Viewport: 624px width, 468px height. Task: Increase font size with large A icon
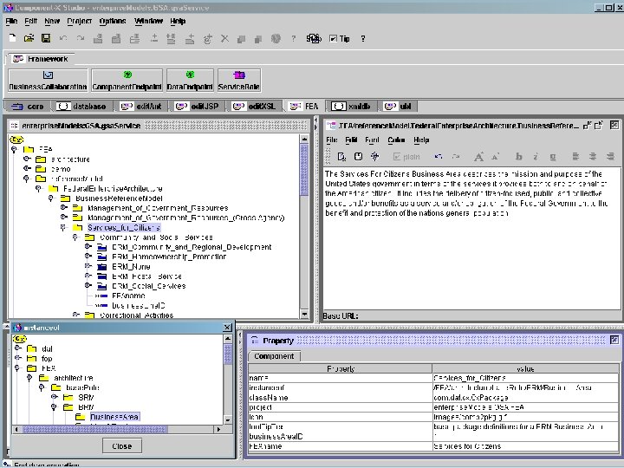click(478, 157)
